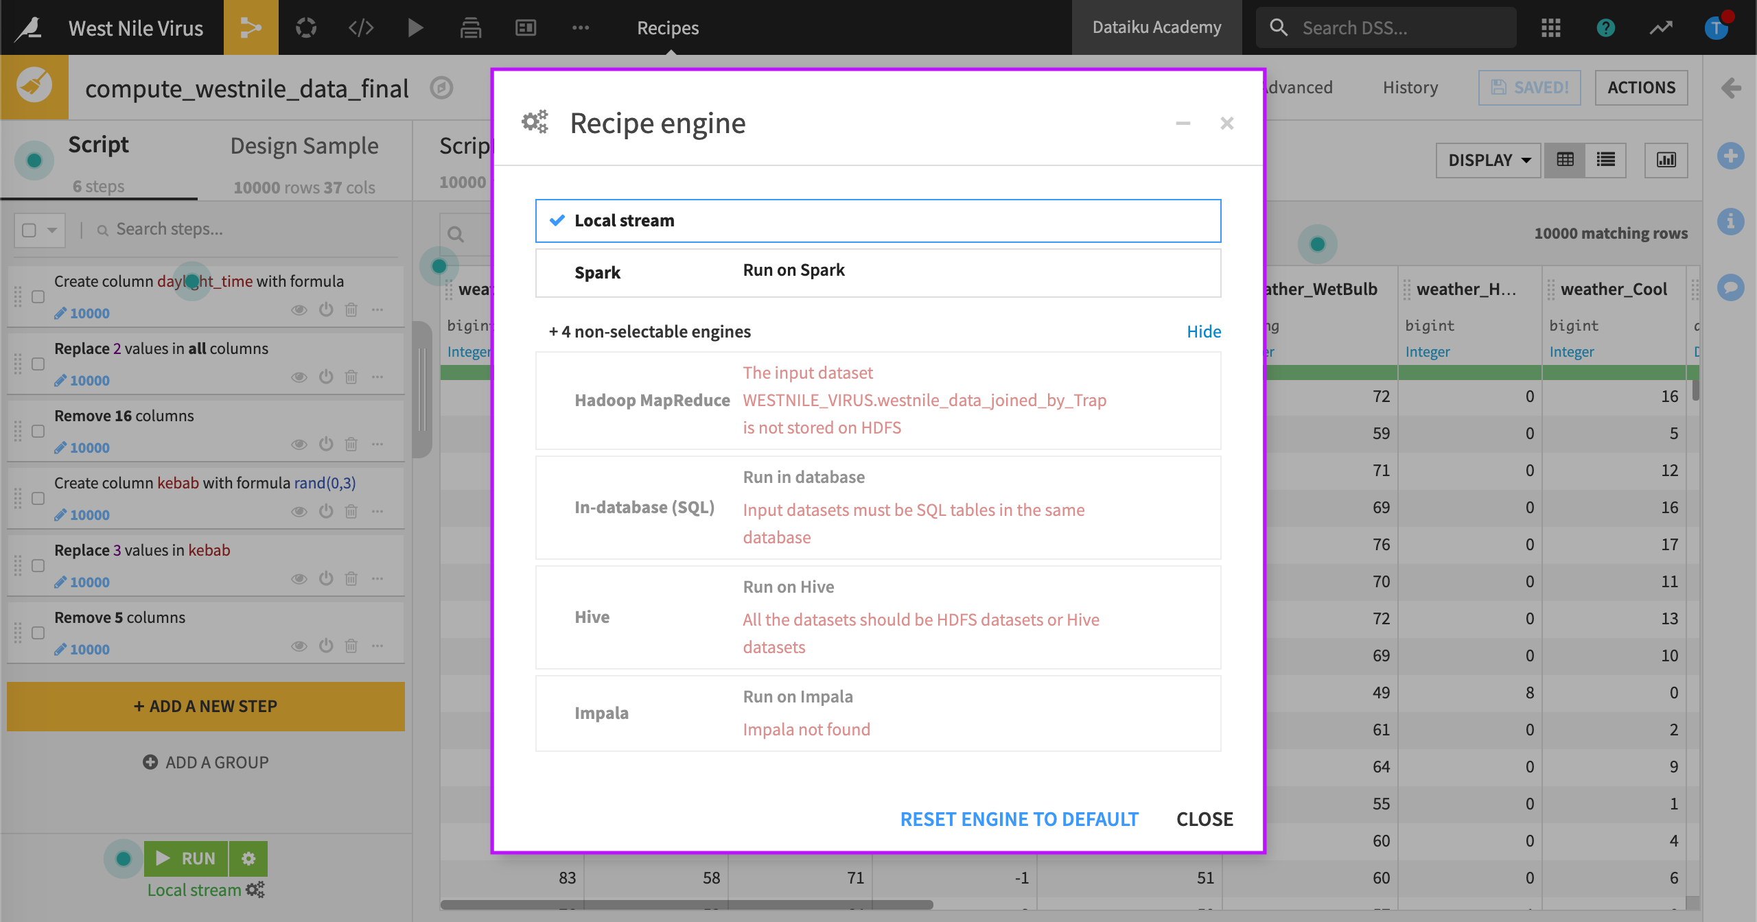Screen dimensions: 1757x922
Task: Click the charts icon on the right panel
Action: click(1666, 160)
